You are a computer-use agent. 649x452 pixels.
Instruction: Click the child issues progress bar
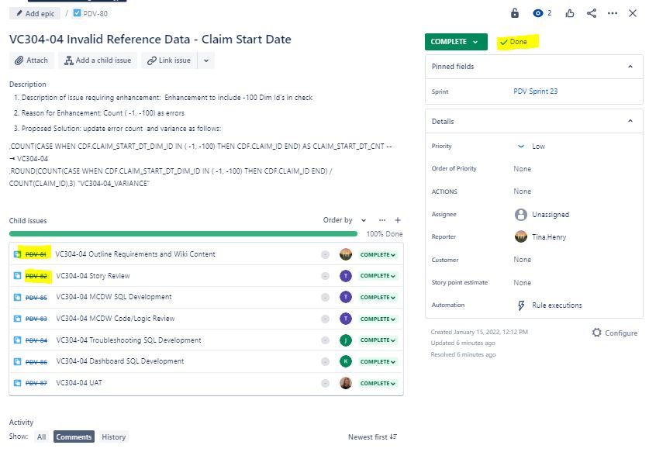click(183, 234)
